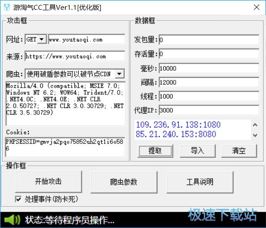Expand the 爬虫 crawler type dropdown
The width and height of the screenshot is (266, 228).
[x=119, y=74]
